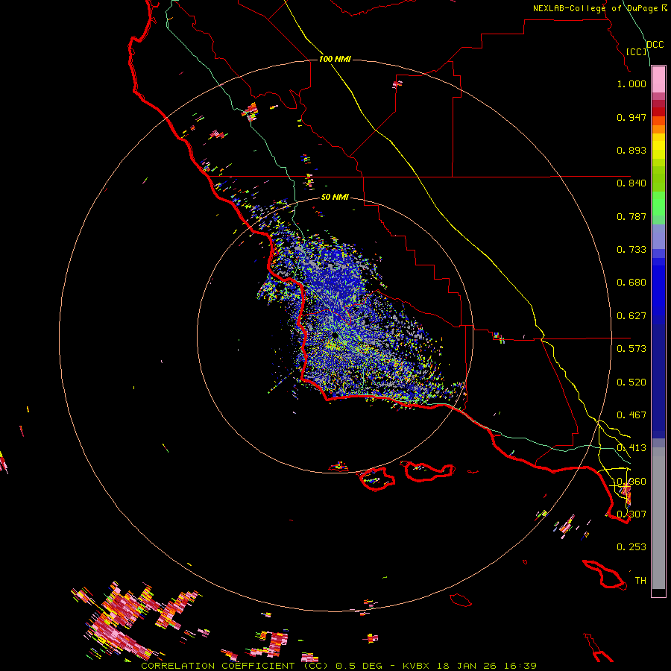Click the 16:39 timestamp in the caption
Screen dimensions: 671x671
click(520, 666)
